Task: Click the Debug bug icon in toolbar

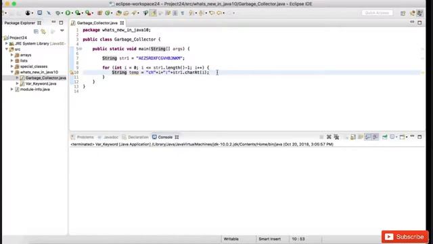Action: [58, 13]
